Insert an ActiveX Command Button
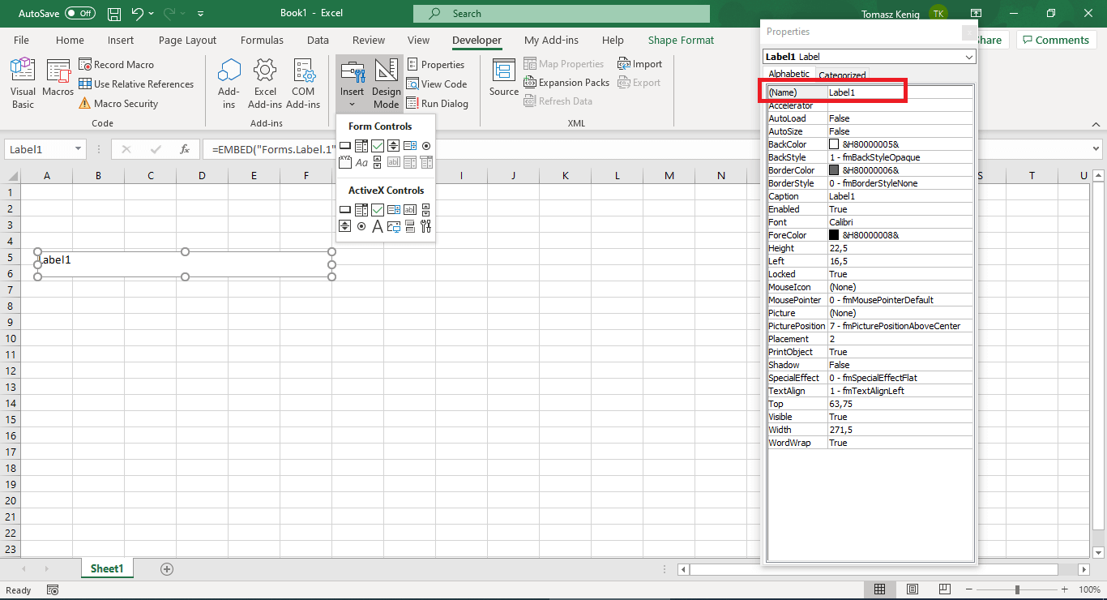The image size is (1107, 600). pos(344,209)
